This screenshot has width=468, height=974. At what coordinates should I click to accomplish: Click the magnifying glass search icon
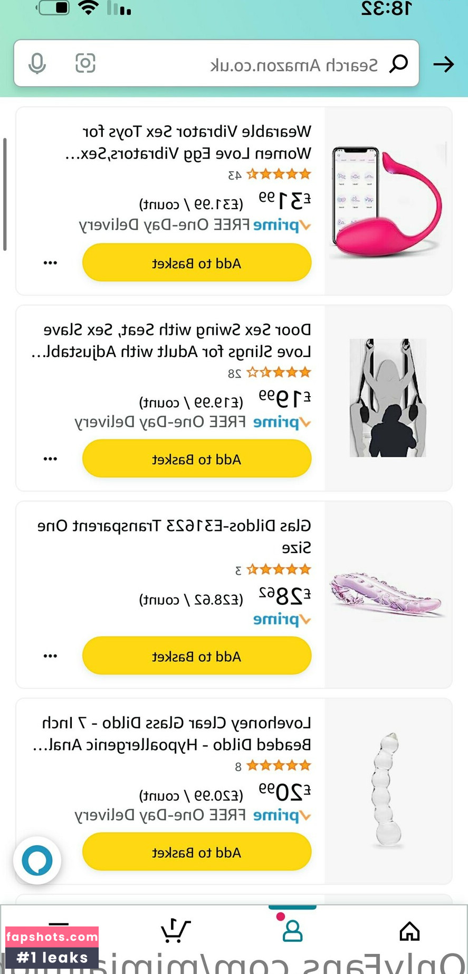399,64
